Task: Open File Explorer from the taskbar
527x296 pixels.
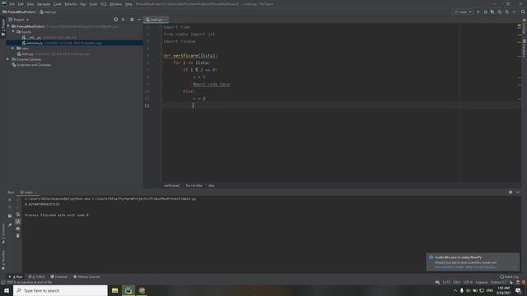Action: [x=115, y=290]
